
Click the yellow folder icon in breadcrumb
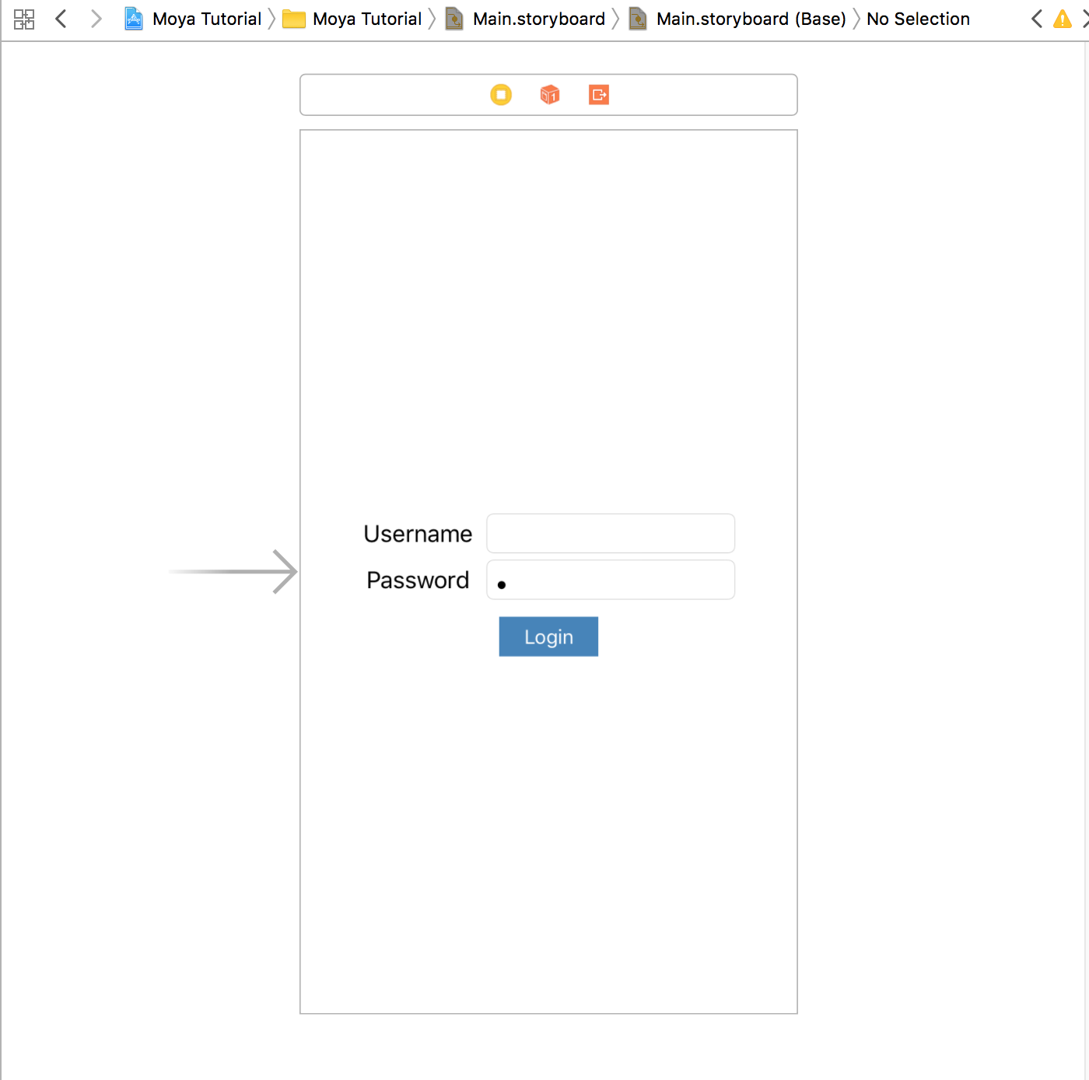pyautogui.click(x=293, y=19)
